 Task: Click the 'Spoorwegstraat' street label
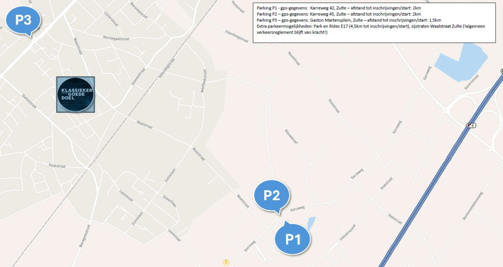click(167, 68)
